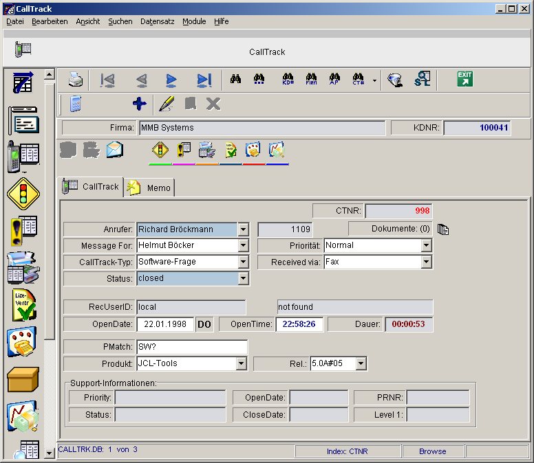Open the Priorität dropdown list
Image resolution: width=534 pixels, height=463 pixels.
tap(426, 245)
